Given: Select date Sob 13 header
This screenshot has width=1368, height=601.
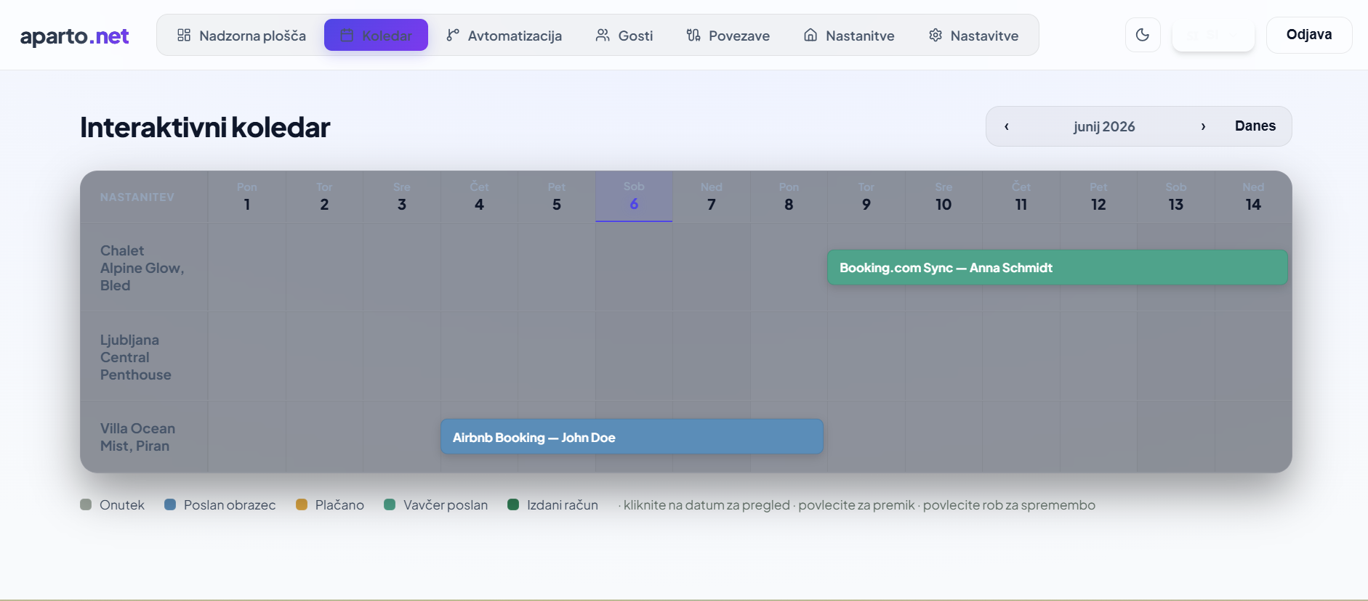Looking at the screenshot, I should 1176,197.
